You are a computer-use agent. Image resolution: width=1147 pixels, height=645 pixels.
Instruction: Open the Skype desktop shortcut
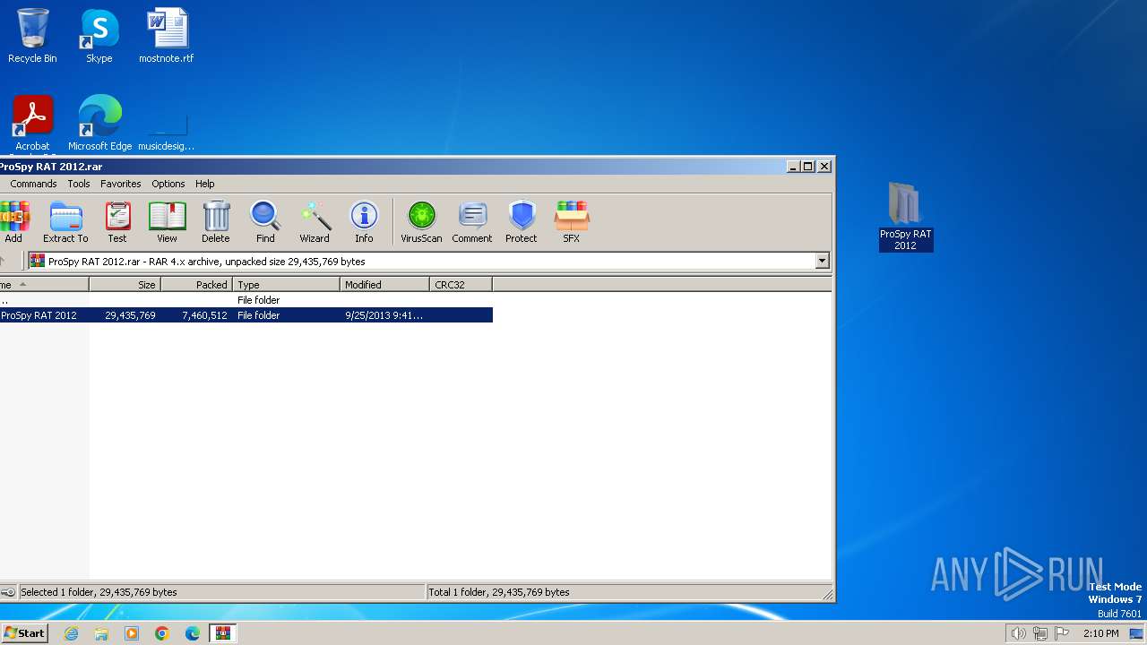point(99,36)
